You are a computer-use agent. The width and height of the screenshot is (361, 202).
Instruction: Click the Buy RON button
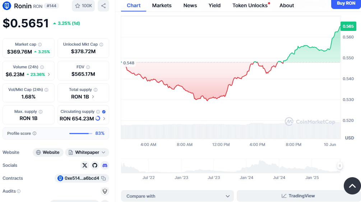[x=346, y=3]
